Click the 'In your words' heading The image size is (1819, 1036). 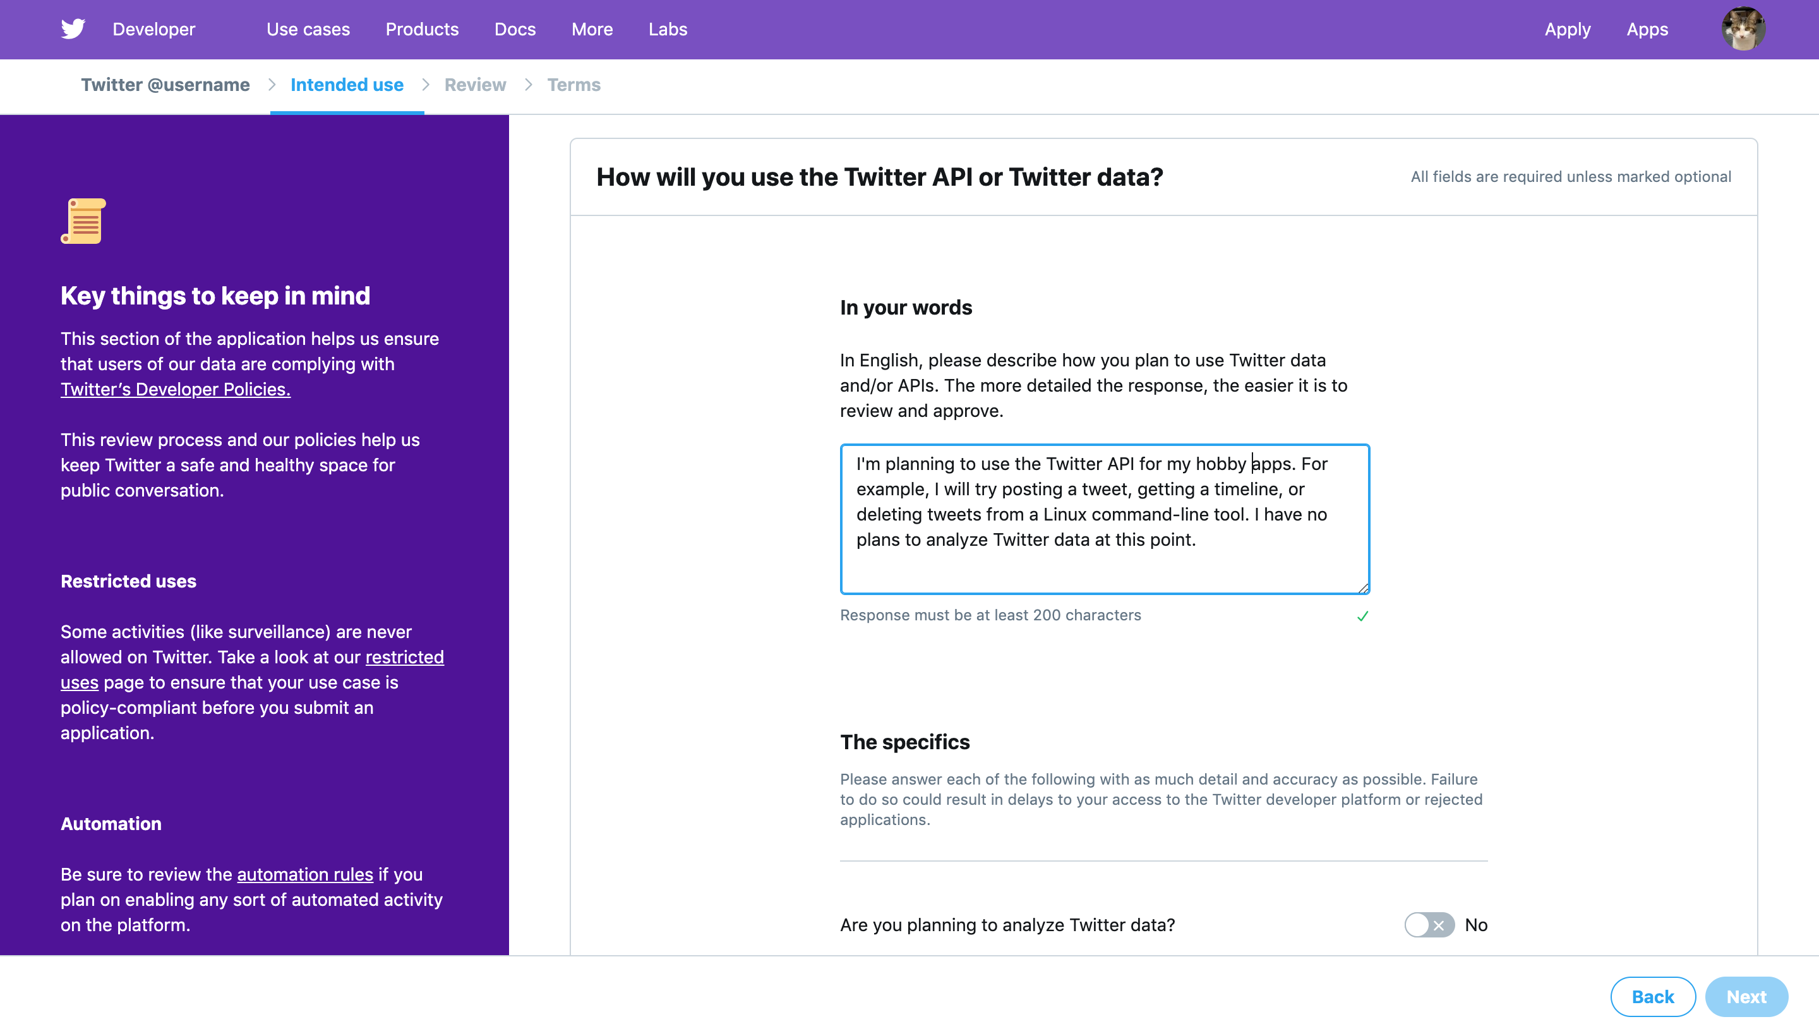(906, 308)
